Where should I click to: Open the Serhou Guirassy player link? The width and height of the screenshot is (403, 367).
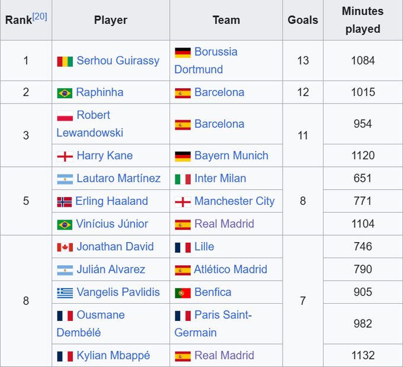pos(118,60)
